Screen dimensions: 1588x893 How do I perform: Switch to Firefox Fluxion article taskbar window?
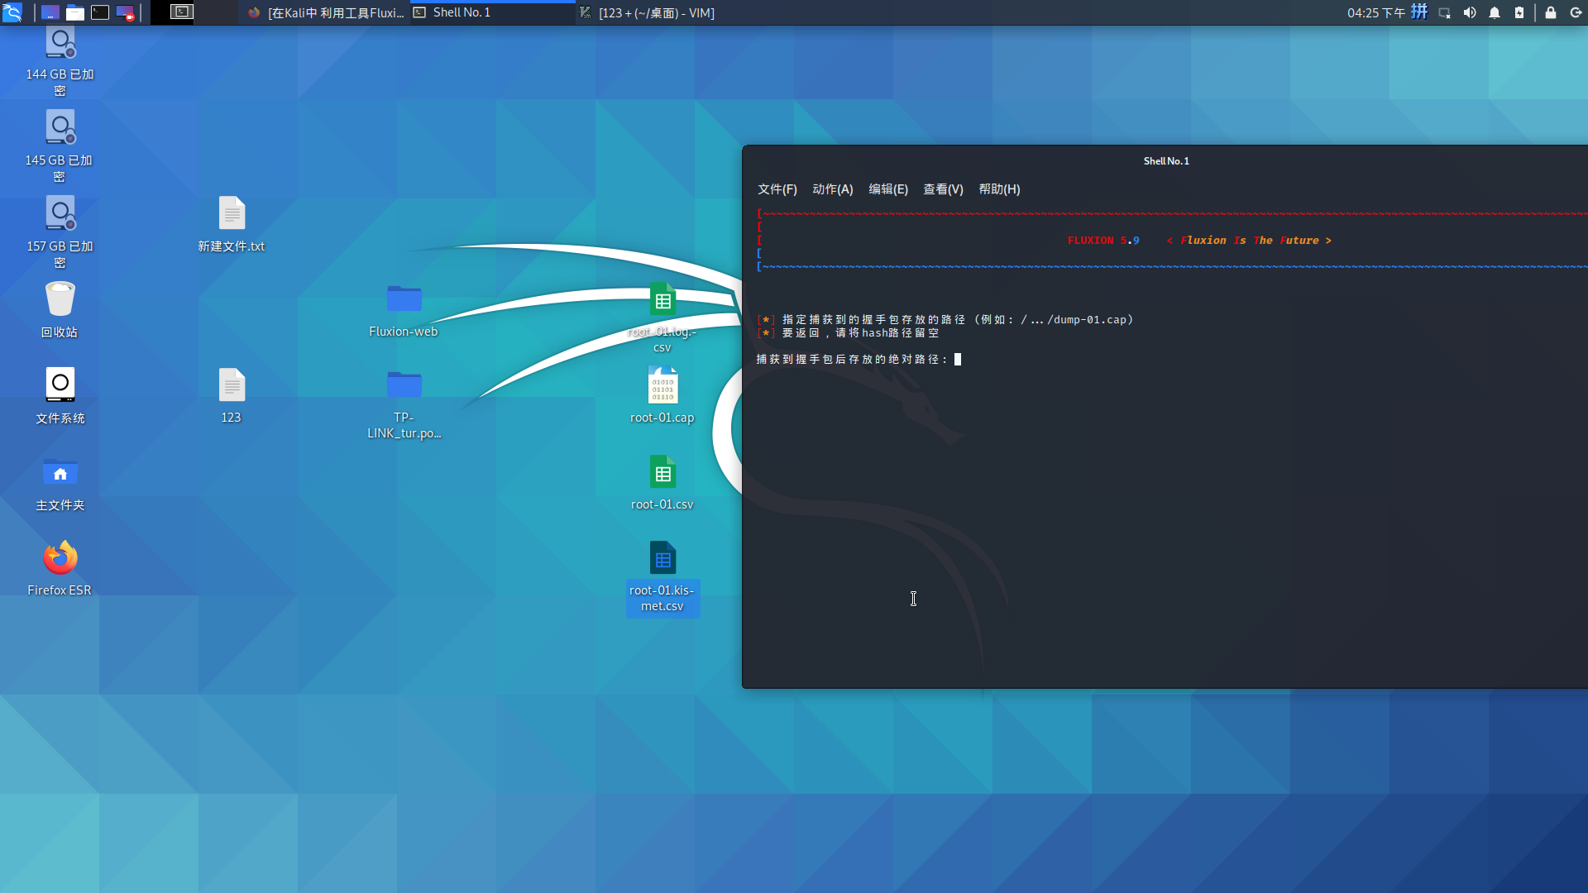coord(326,12)
